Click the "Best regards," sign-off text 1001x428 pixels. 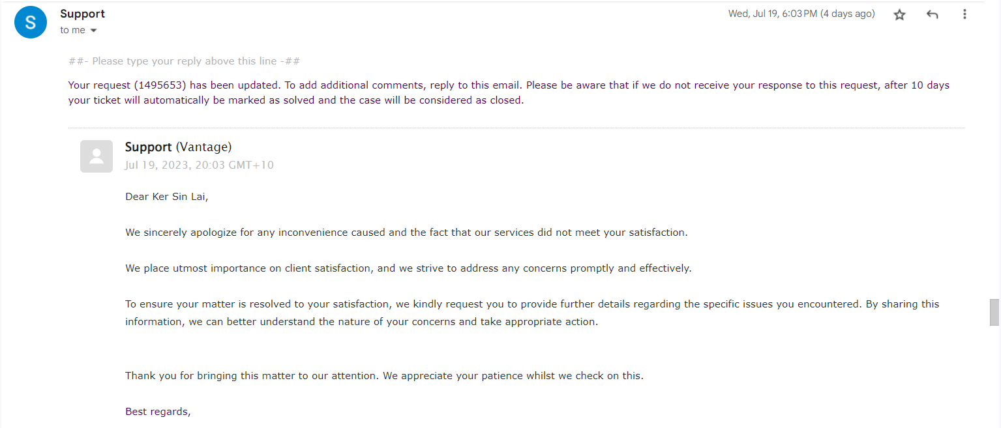point(158,411)
